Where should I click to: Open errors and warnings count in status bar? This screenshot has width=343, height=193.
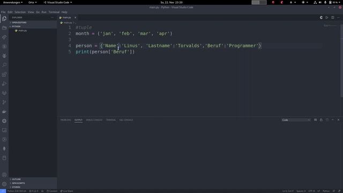(x=33, y=191)
